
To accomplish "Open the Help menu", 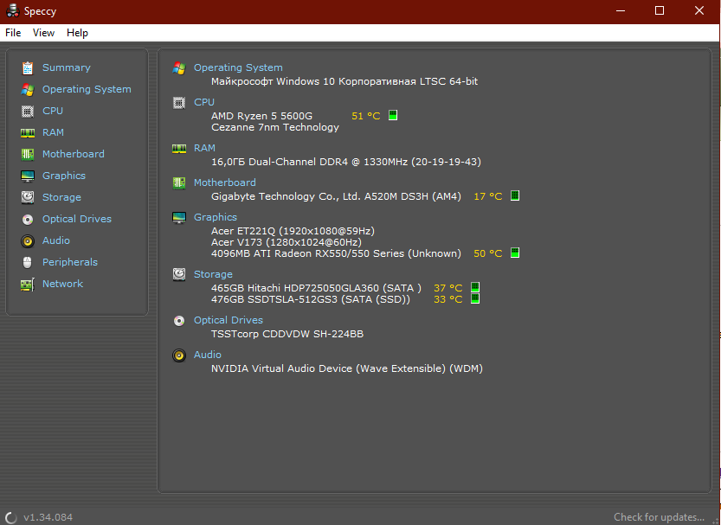I will tap(77, 33).
